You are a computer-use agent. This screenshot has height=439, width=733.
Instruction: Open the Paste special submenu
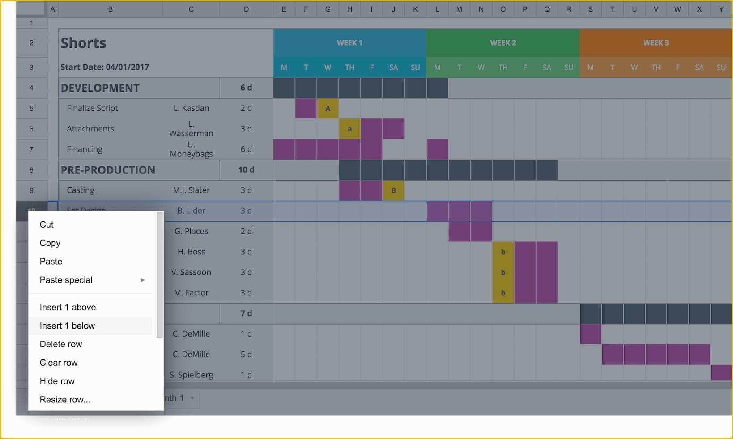(x=90, y=280)
